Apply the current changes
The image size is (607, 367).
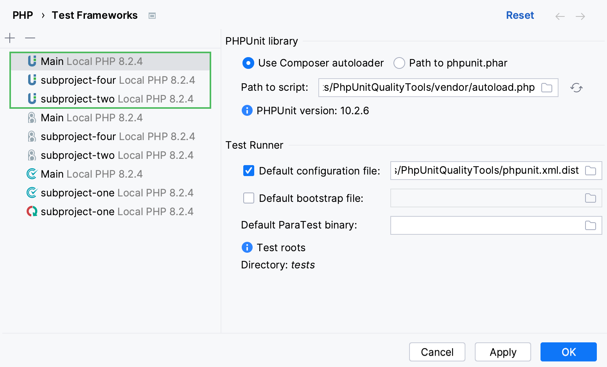click(503, 352)
